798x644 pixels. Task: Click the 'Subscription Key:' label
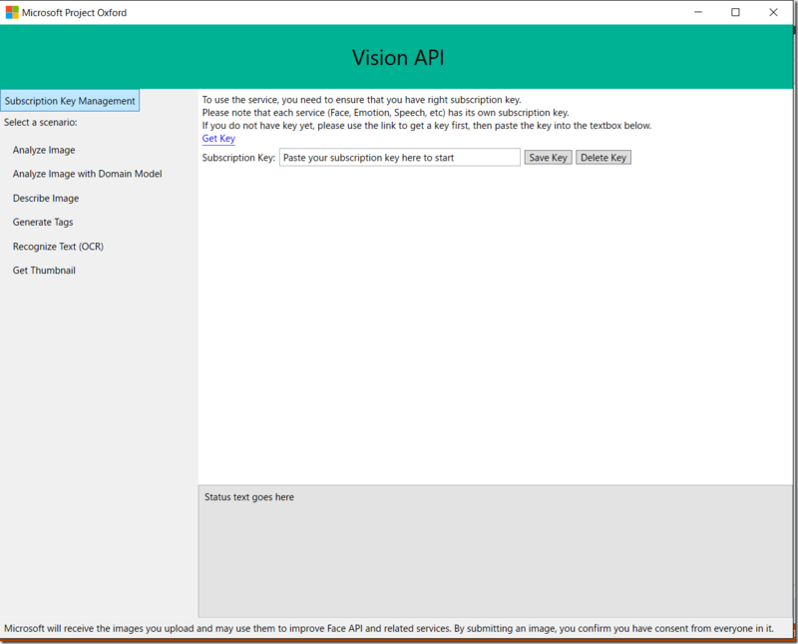tap(238, 158)
